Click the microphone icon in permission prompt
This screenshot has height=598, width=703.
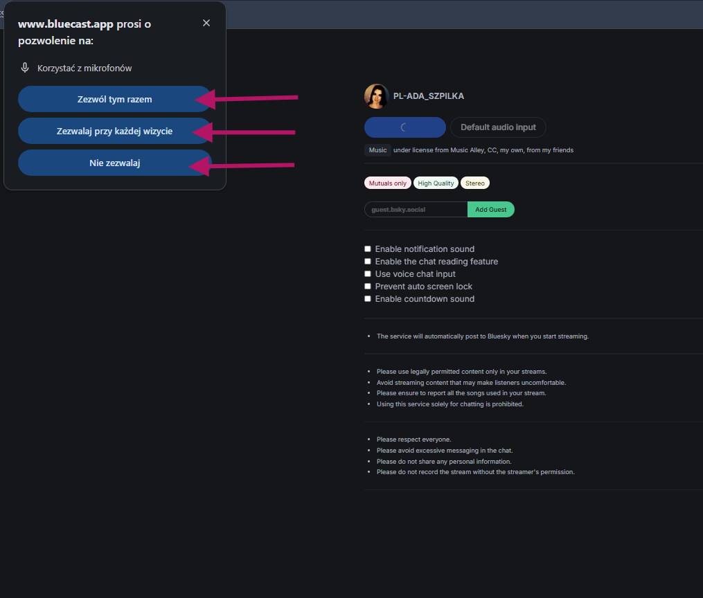click(x=25, y=68)
